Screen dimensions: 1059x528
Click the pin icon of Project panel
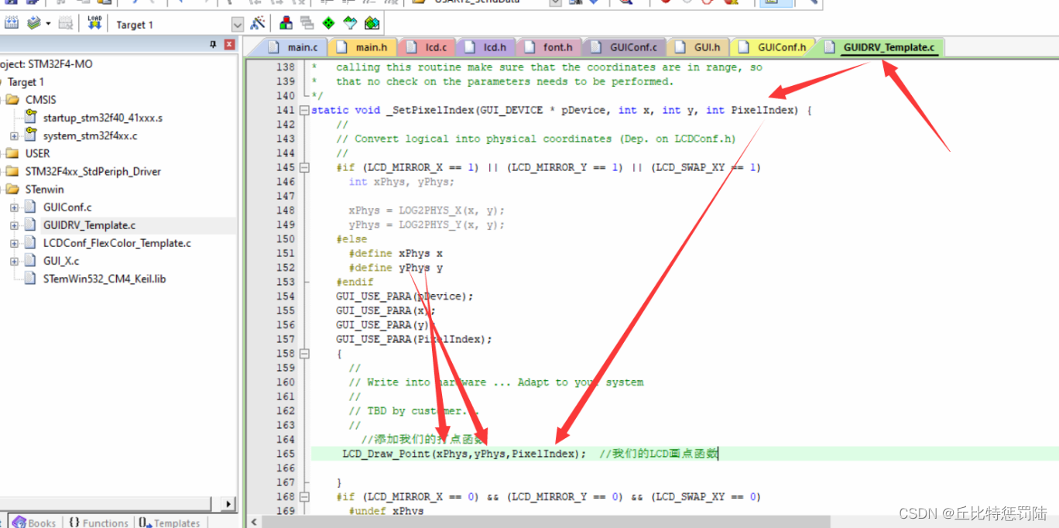214,45
